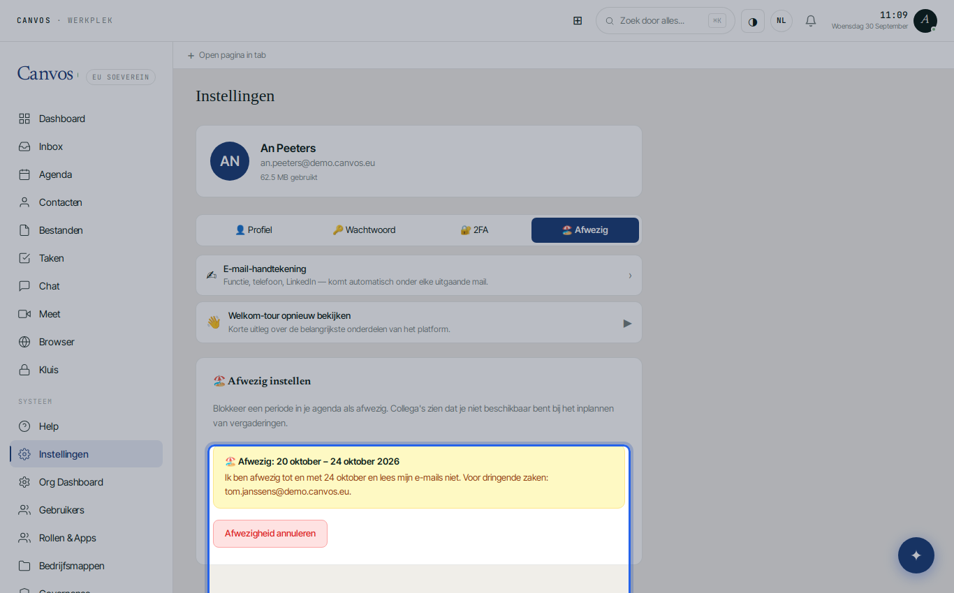Open the user avatar menu at top right
The width and height of the screenshot is (954, 593).
click(x=925, y=21)
